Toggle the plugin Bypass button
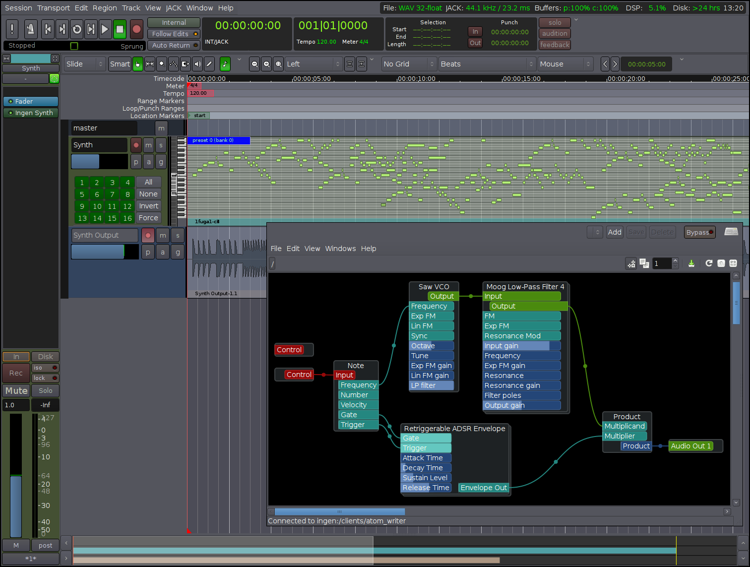 (699, 232)
